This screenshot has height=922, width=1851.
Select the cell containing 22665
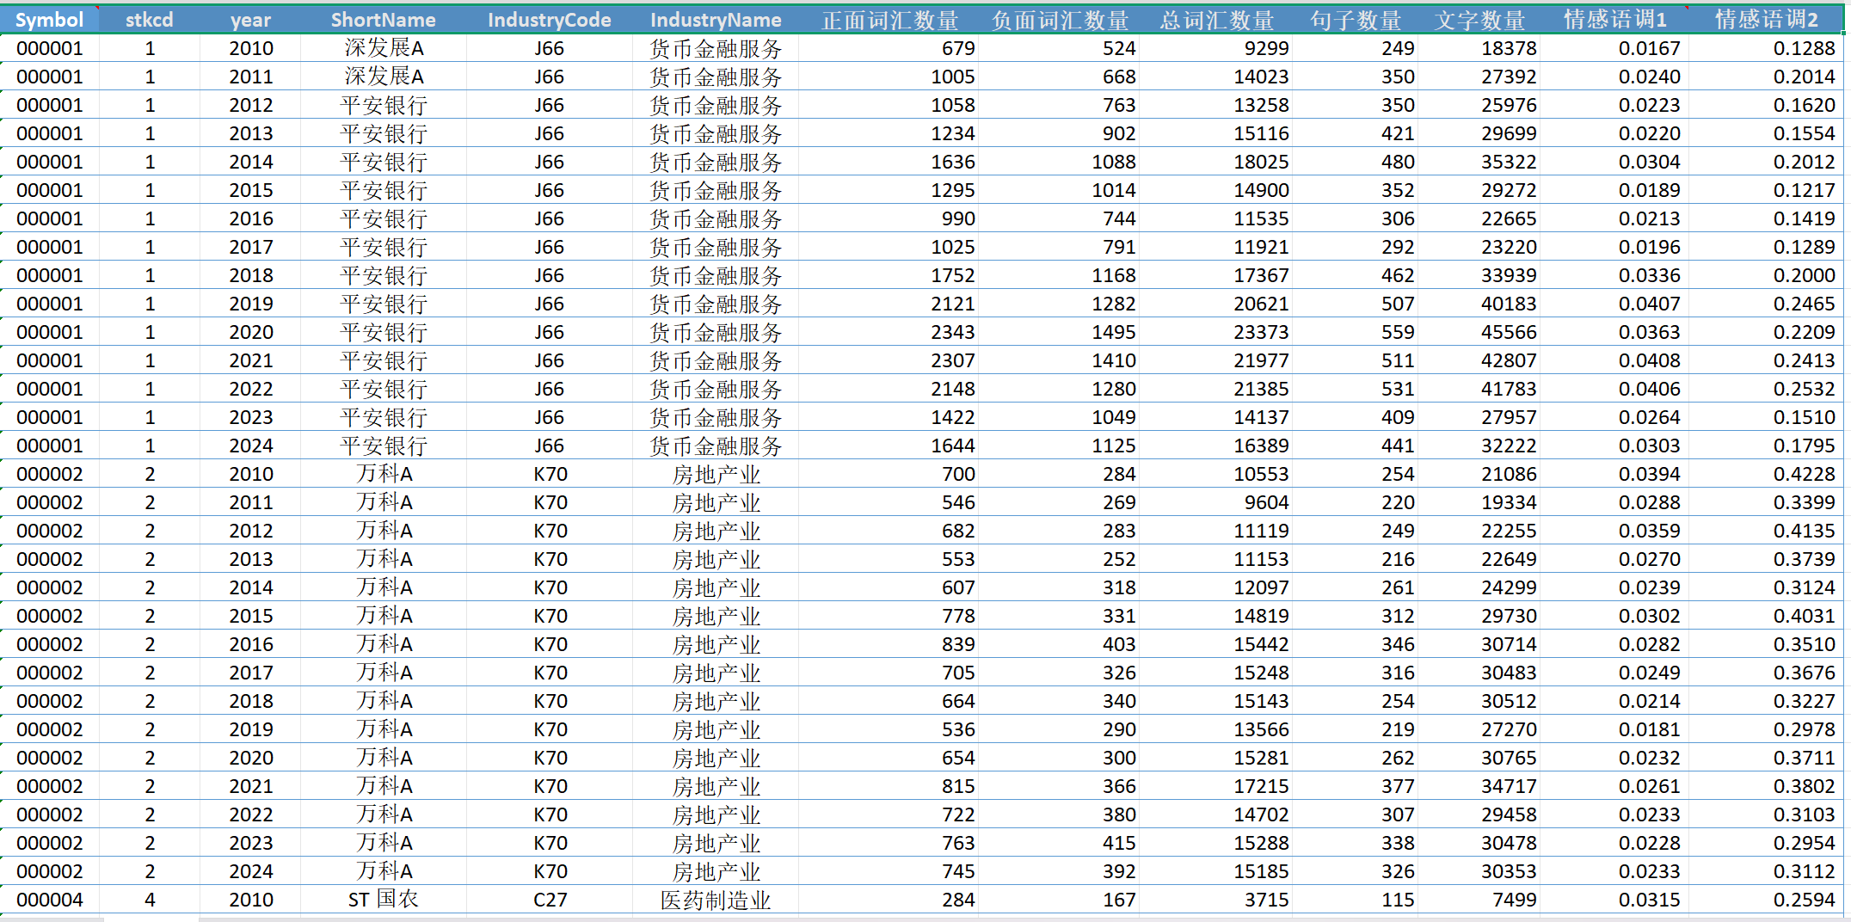click(x=1479, y=218)
